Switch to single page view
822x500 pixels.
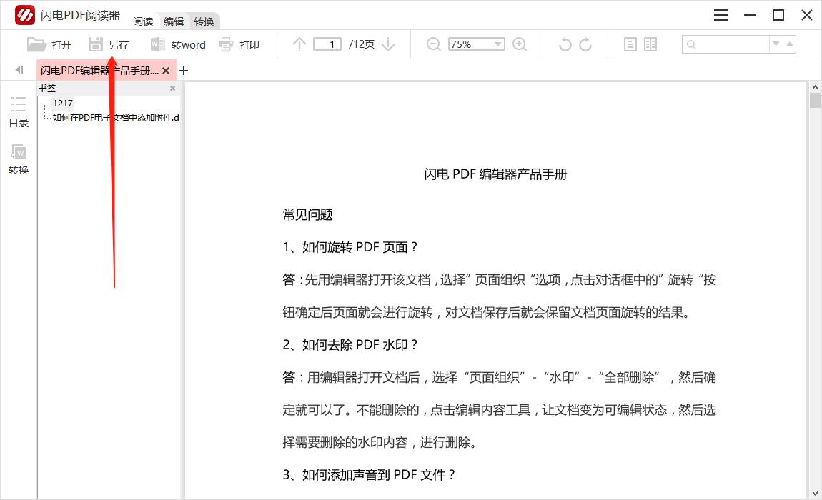point(630,44)
